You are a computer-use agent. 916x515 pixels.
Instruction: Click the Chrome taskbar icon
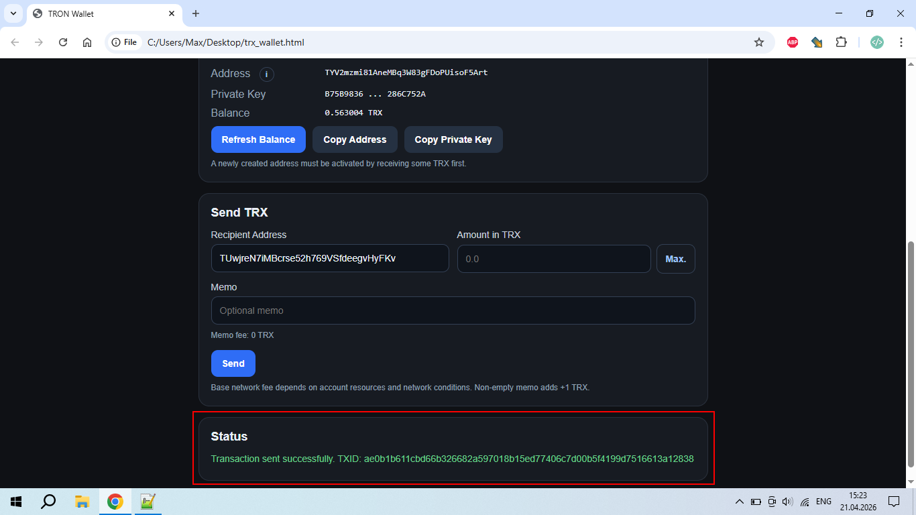click(x=115, y=502)
